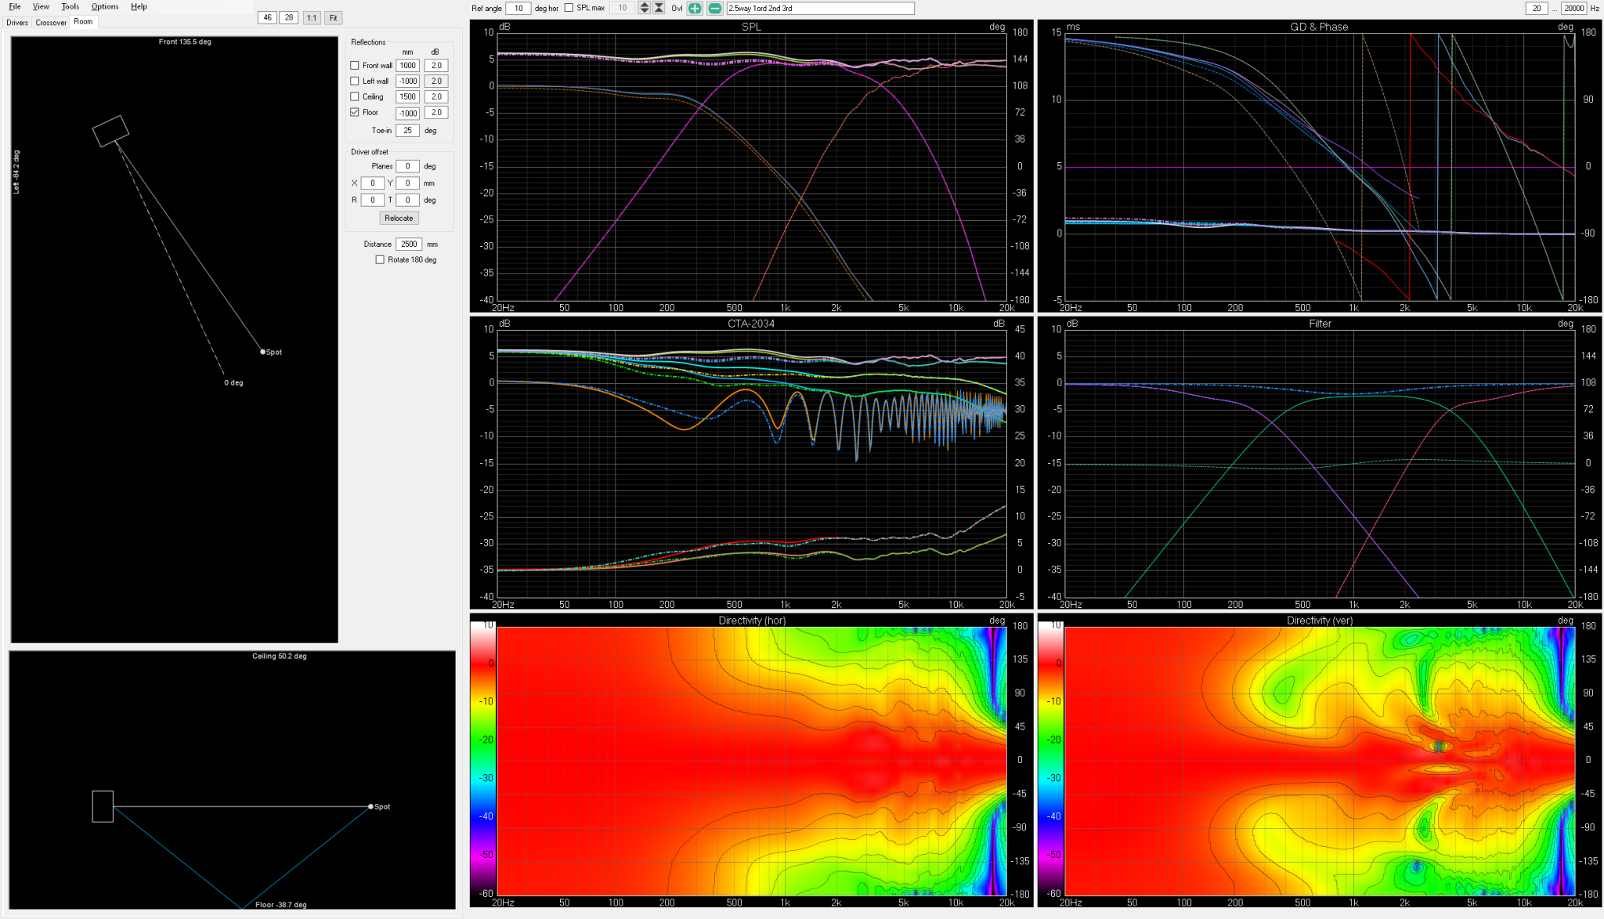Image resolution: width=1604 pixels, height=919 pixels.
Task: Click the Spot marker in top room view
Action: [263, 352]
